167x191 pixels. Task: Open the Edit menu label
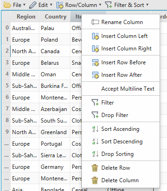[43, 5]
